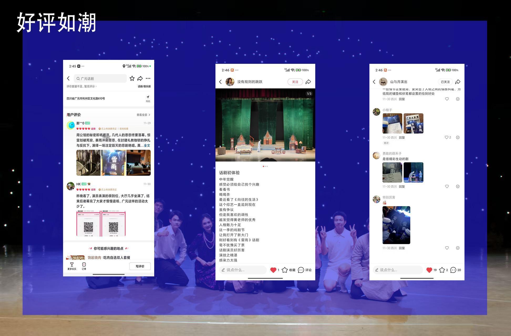
Task: Tap the favorite star icon beside 广元话剧 search
Action: tap(132, 78)
